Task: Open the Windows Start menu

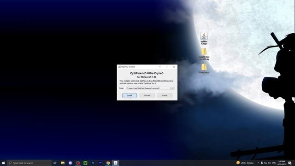Action: click(x=3, y=163)
